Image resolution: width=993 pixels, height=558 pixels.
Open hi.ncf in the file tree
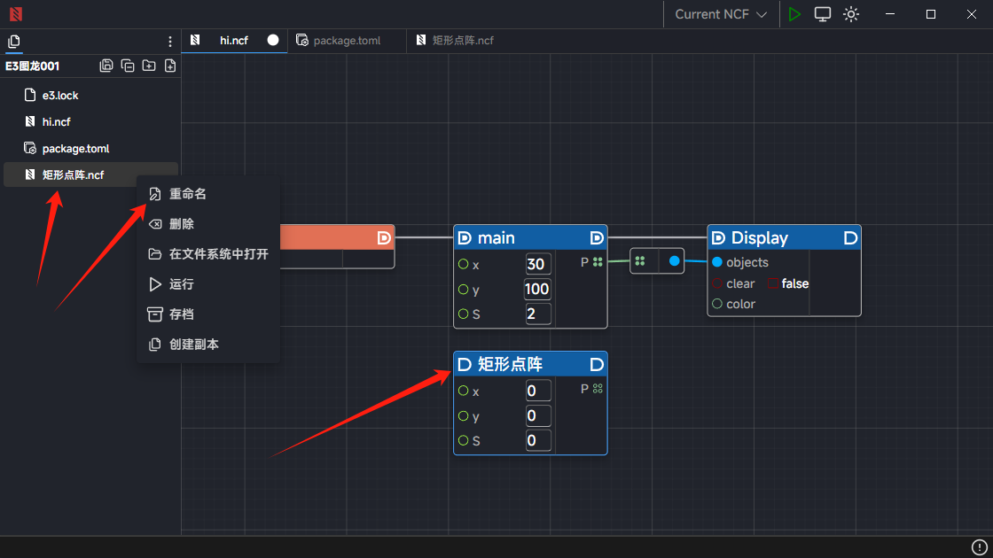pos(56,122)
